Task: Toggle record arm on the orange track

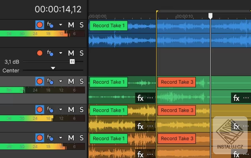Action: [x=40, y=138]
